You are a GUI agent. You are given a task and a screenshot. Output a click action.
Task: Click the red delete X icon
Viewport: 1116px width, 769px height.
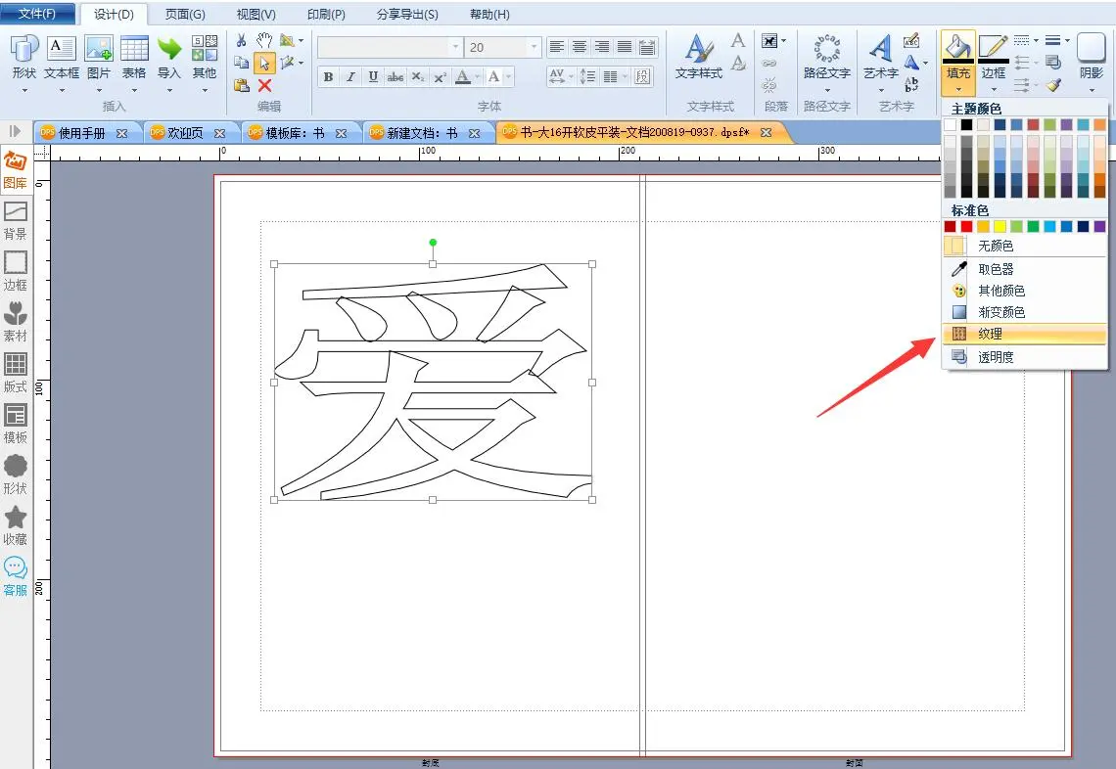coord(264,85)
